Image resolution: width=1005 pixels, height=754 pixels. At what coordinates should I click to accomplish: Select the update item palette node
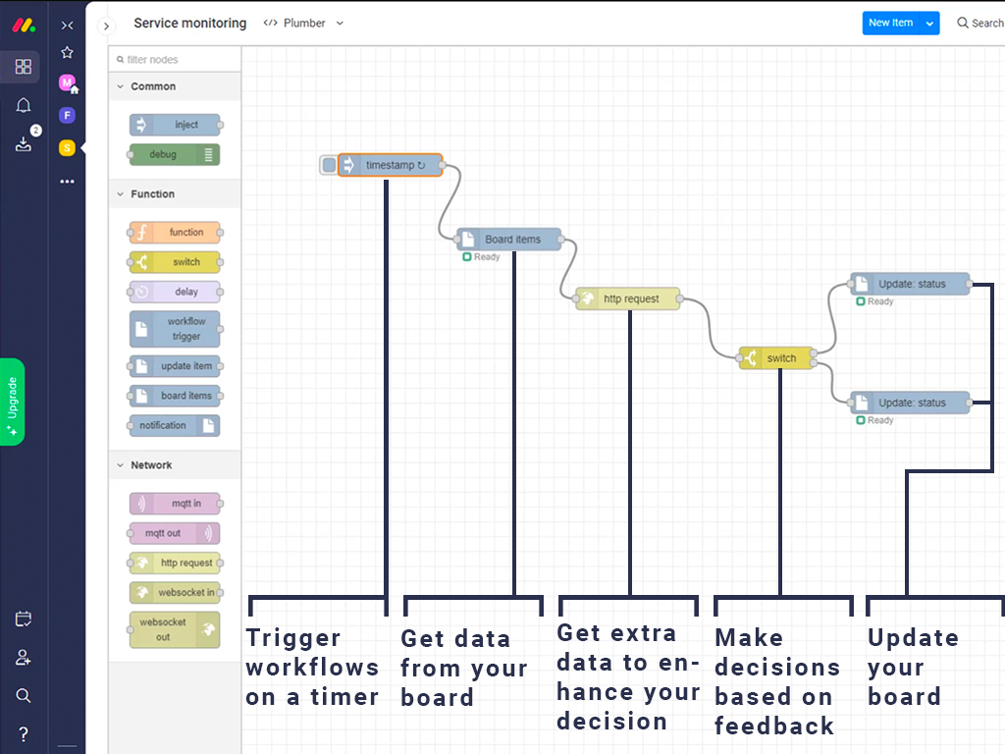[175, 366]
